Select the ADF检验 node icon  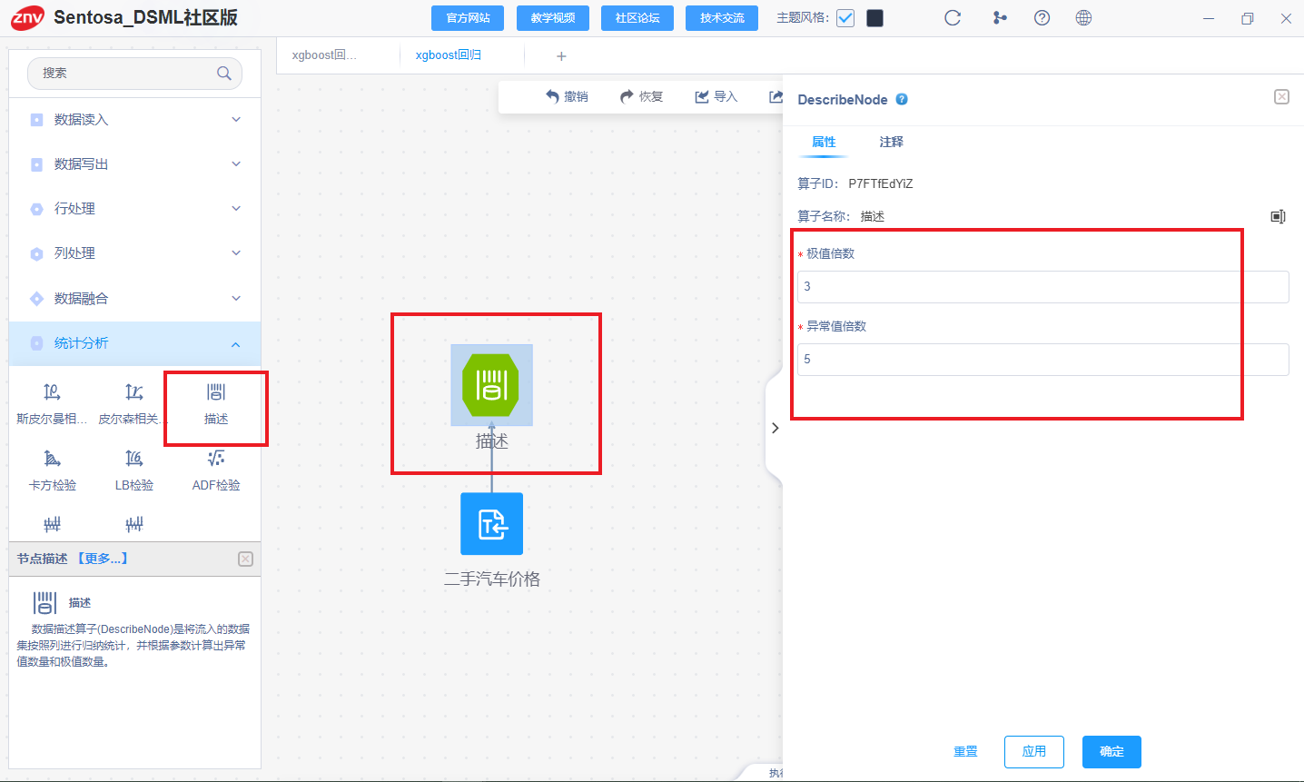[216, 459]
